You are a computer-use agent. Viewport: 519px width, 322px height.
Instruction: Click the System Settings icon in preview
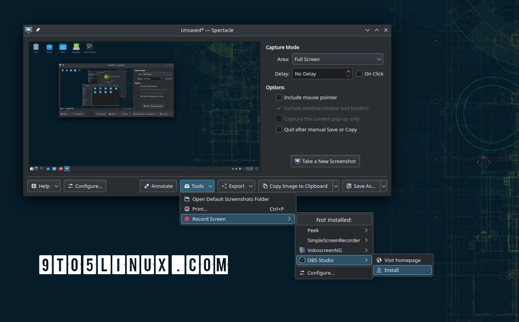coord(89,47)
